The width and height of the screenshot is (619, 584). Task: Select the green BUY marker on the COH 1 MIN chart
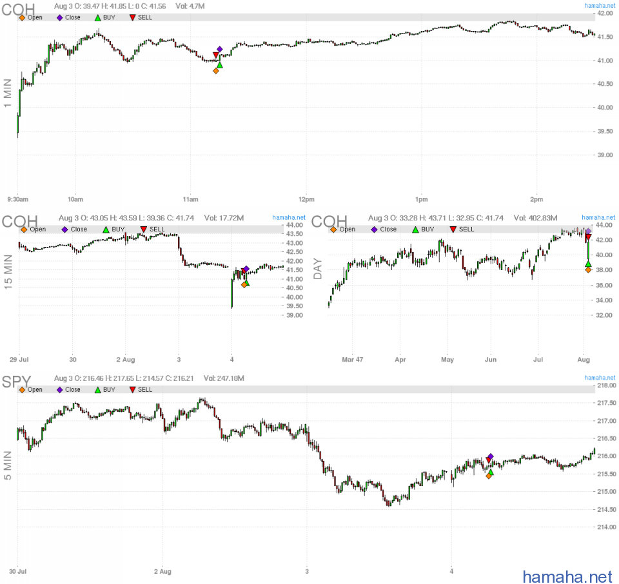pos(220,64)
